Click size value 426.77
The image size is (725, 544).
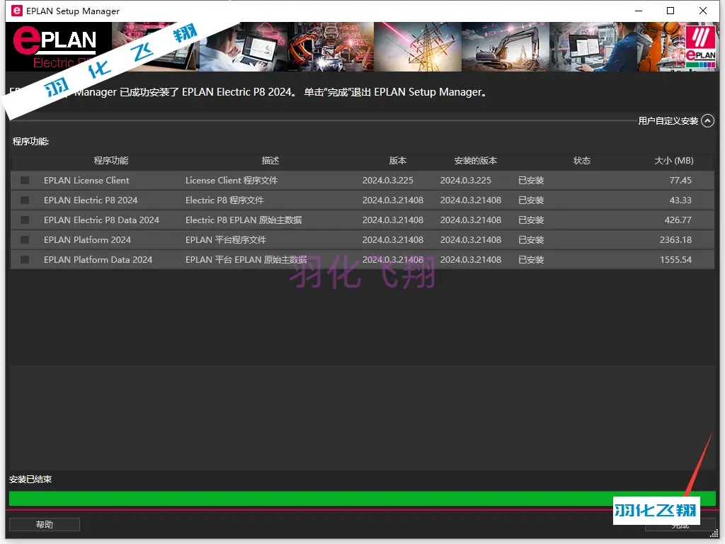[678, 220]
